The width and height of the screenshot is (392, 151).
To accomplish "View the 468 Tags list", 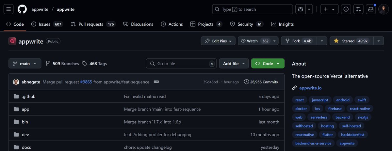I will click(95, 64).
